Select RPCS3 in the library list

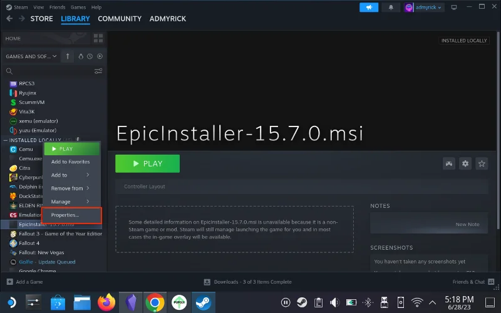26,83
